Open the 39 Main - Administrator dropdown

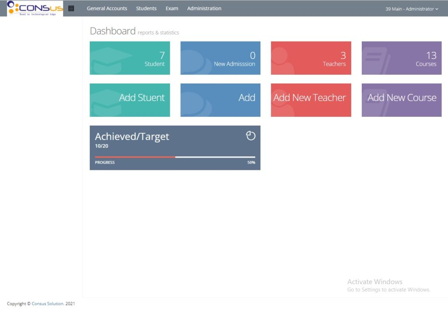412,9
